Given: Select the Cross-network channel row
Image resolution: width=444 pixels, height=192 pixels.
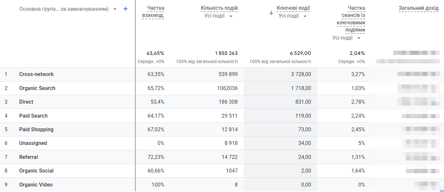Looking at the screenshot, I should click(36, 74).
